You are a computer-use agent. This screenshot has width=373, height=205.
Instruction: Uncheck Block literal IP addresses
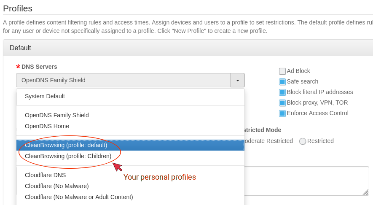(282, 92)
